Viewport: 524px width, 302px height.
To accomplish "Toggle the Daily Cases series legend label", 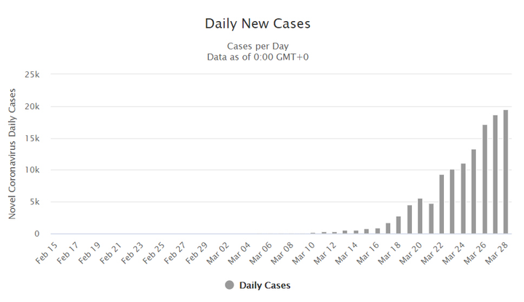I will click(265, 285).
